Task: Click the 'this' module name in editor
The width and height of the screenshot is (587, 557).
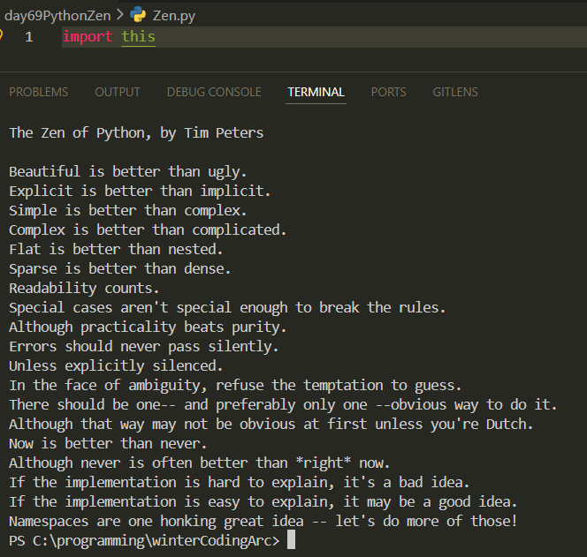Action: pos(139,37)
